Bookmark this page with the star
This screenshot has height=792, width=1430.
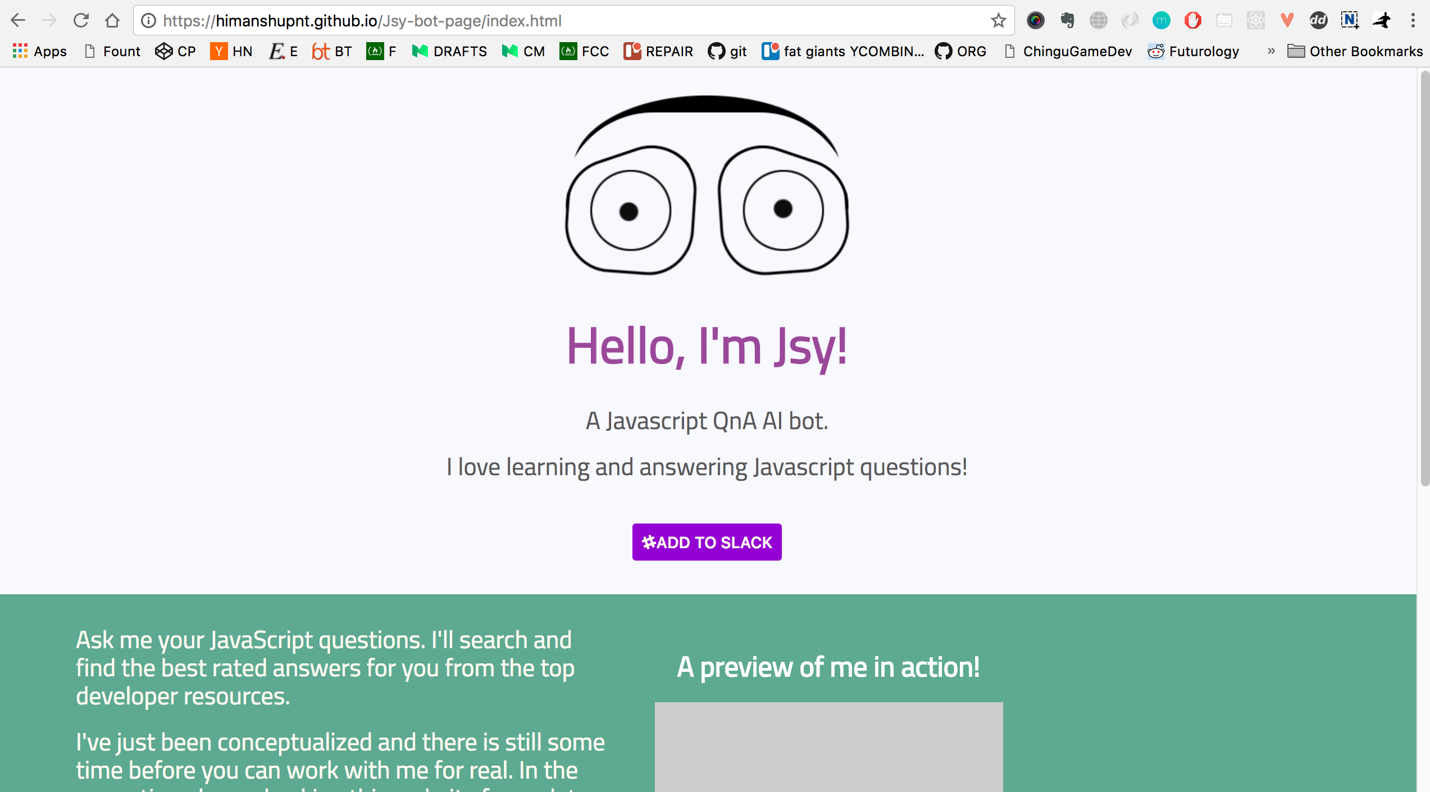pos(998,21)
